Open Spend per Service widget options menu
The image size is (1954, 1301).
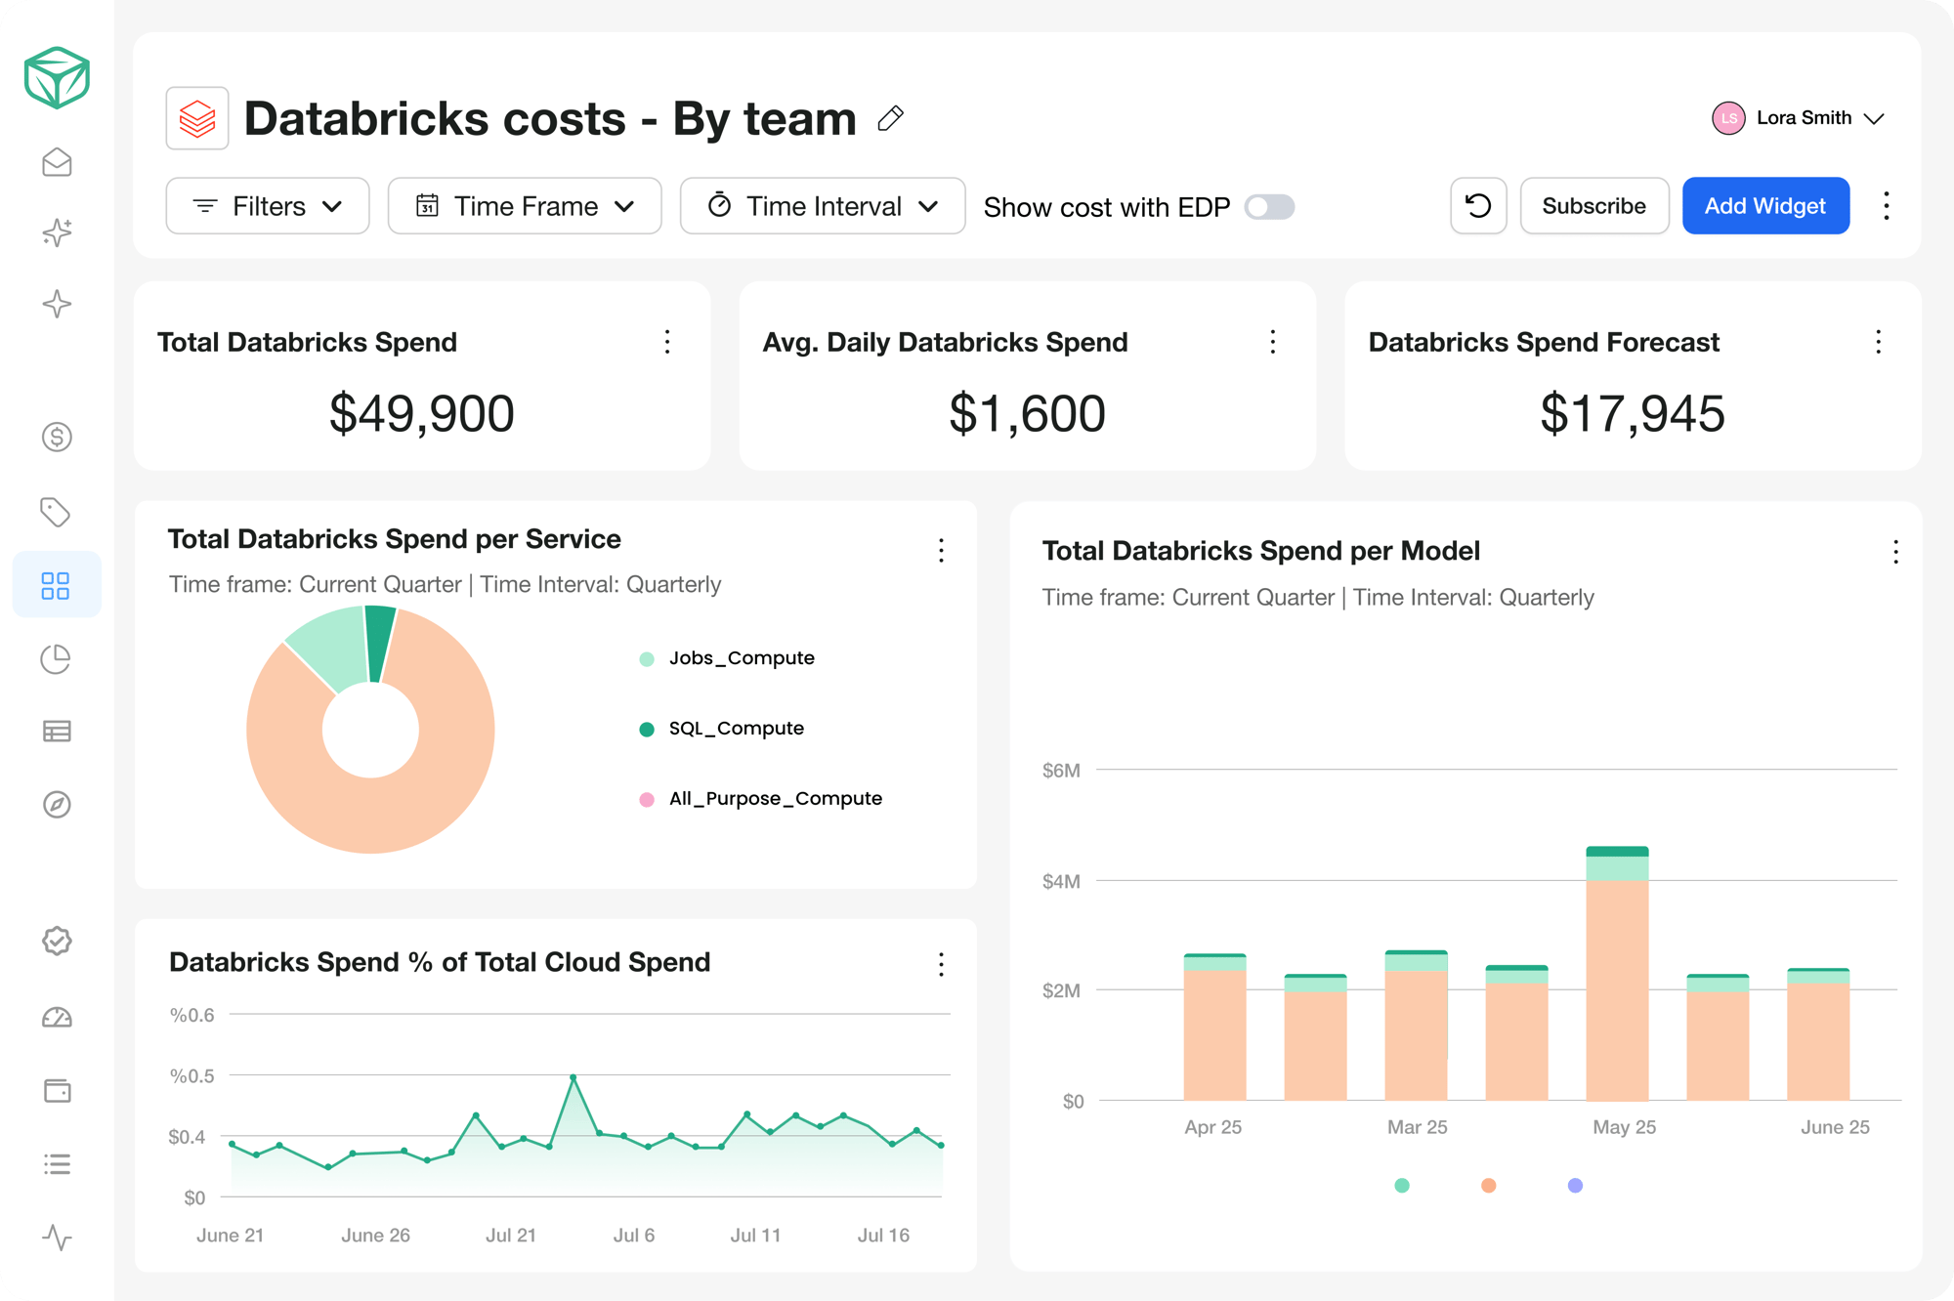click(x=941, y=551)
